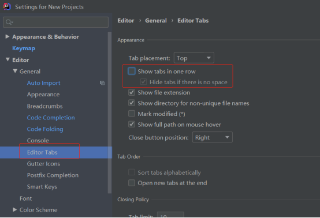Collapse the Editor tree node arrow
This screenshot has width=320, height=218.
pos(8,59)
